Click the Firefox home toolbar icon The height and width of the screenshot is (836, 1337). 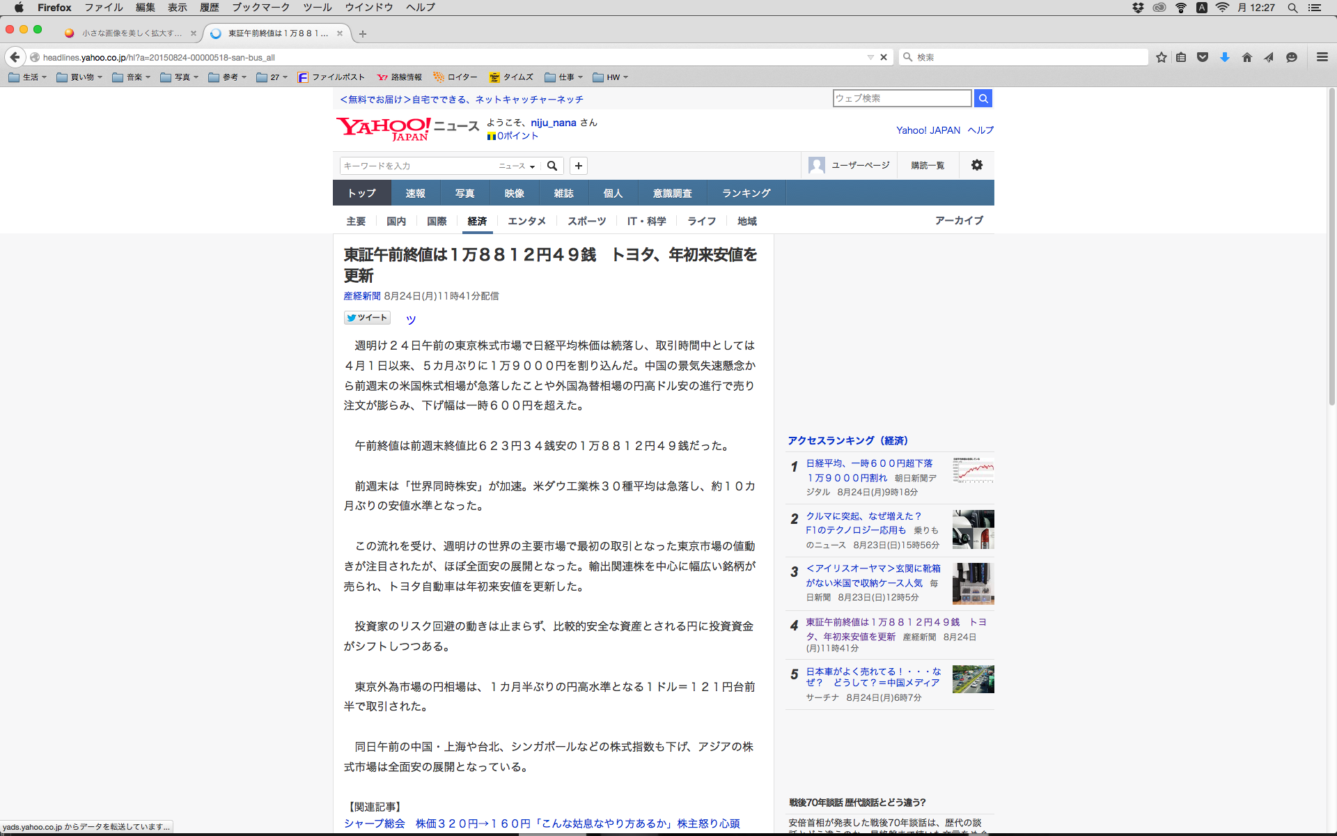[1246, 57]
